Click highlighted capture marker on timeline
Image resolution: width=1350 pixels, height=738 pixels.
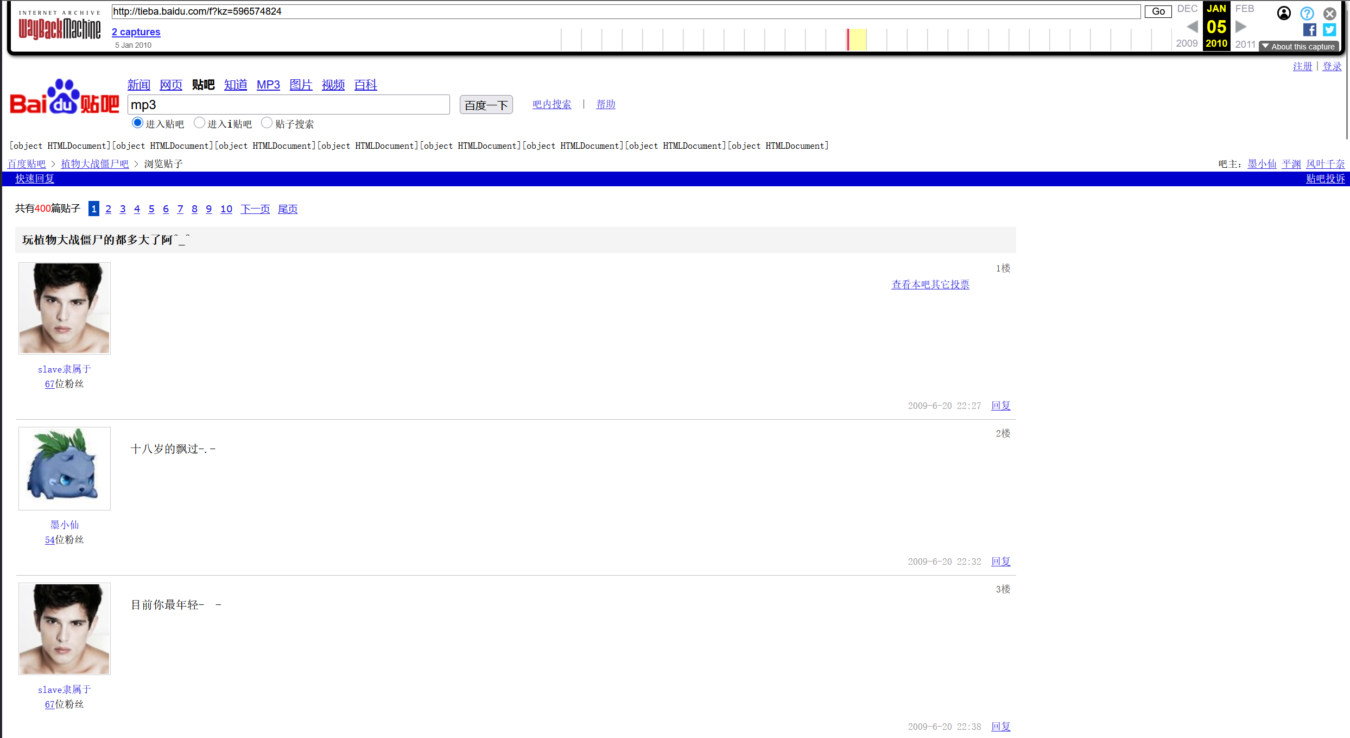(848, 40)
